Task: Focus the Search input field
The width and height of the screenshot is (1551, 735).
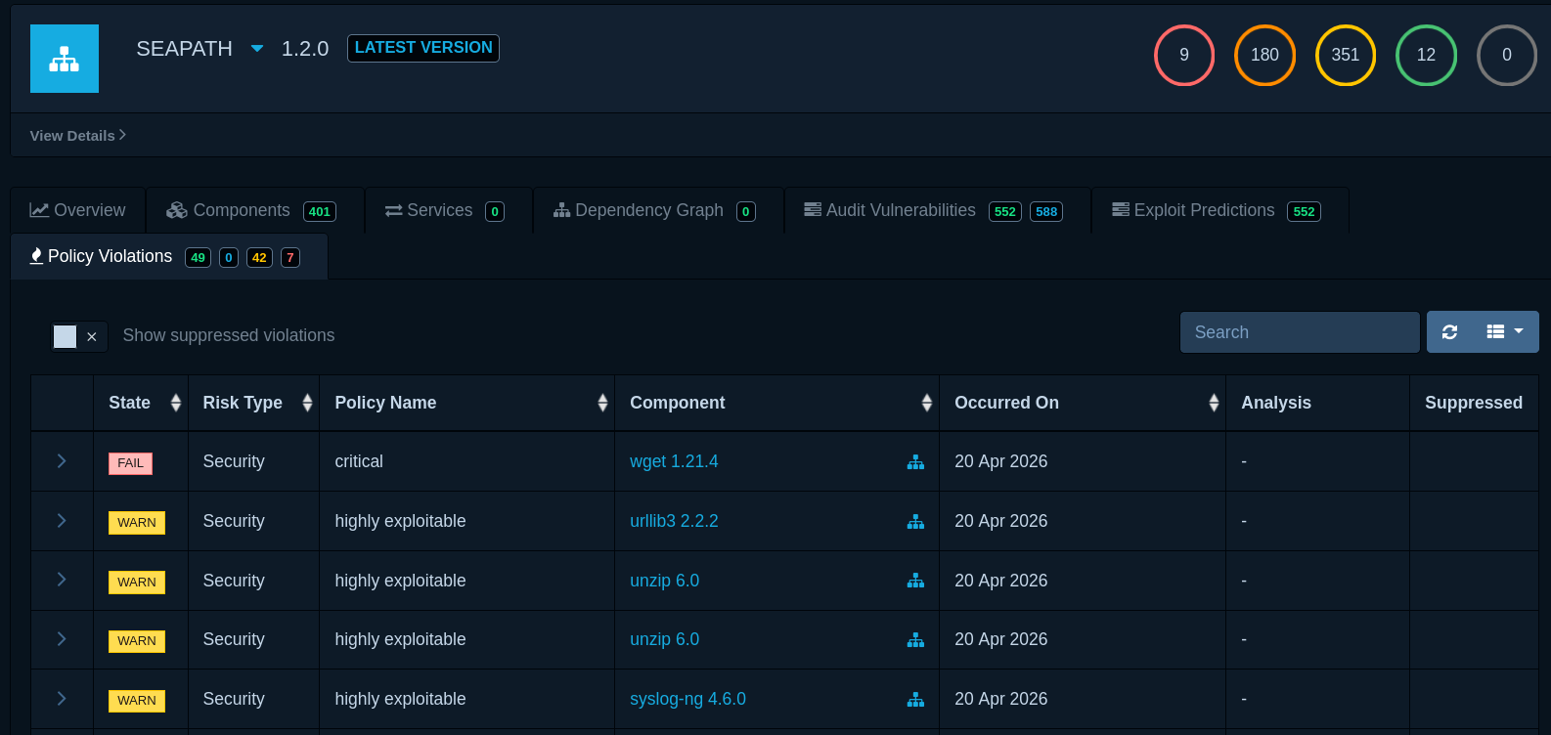Action: click(x=1300, y=332)
